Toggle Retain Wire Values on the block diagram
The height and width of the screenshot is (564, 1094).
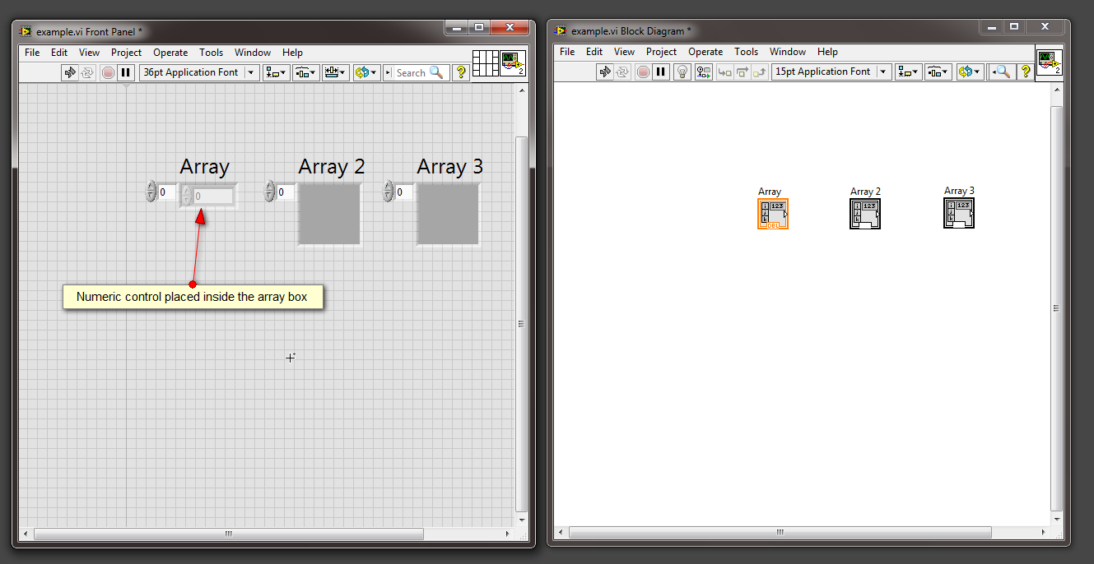pos(703,72)
